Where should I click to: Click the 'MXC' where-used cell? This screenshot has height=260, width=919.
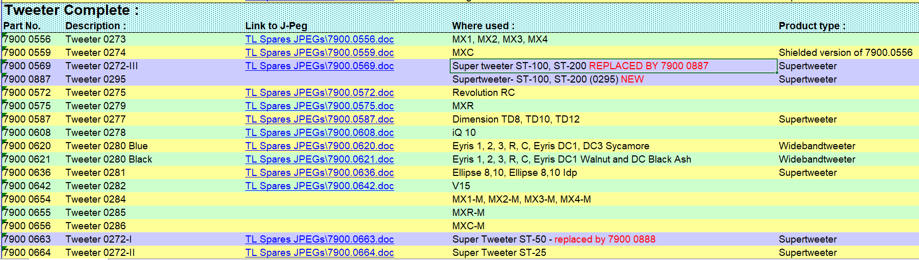point(463,53)
